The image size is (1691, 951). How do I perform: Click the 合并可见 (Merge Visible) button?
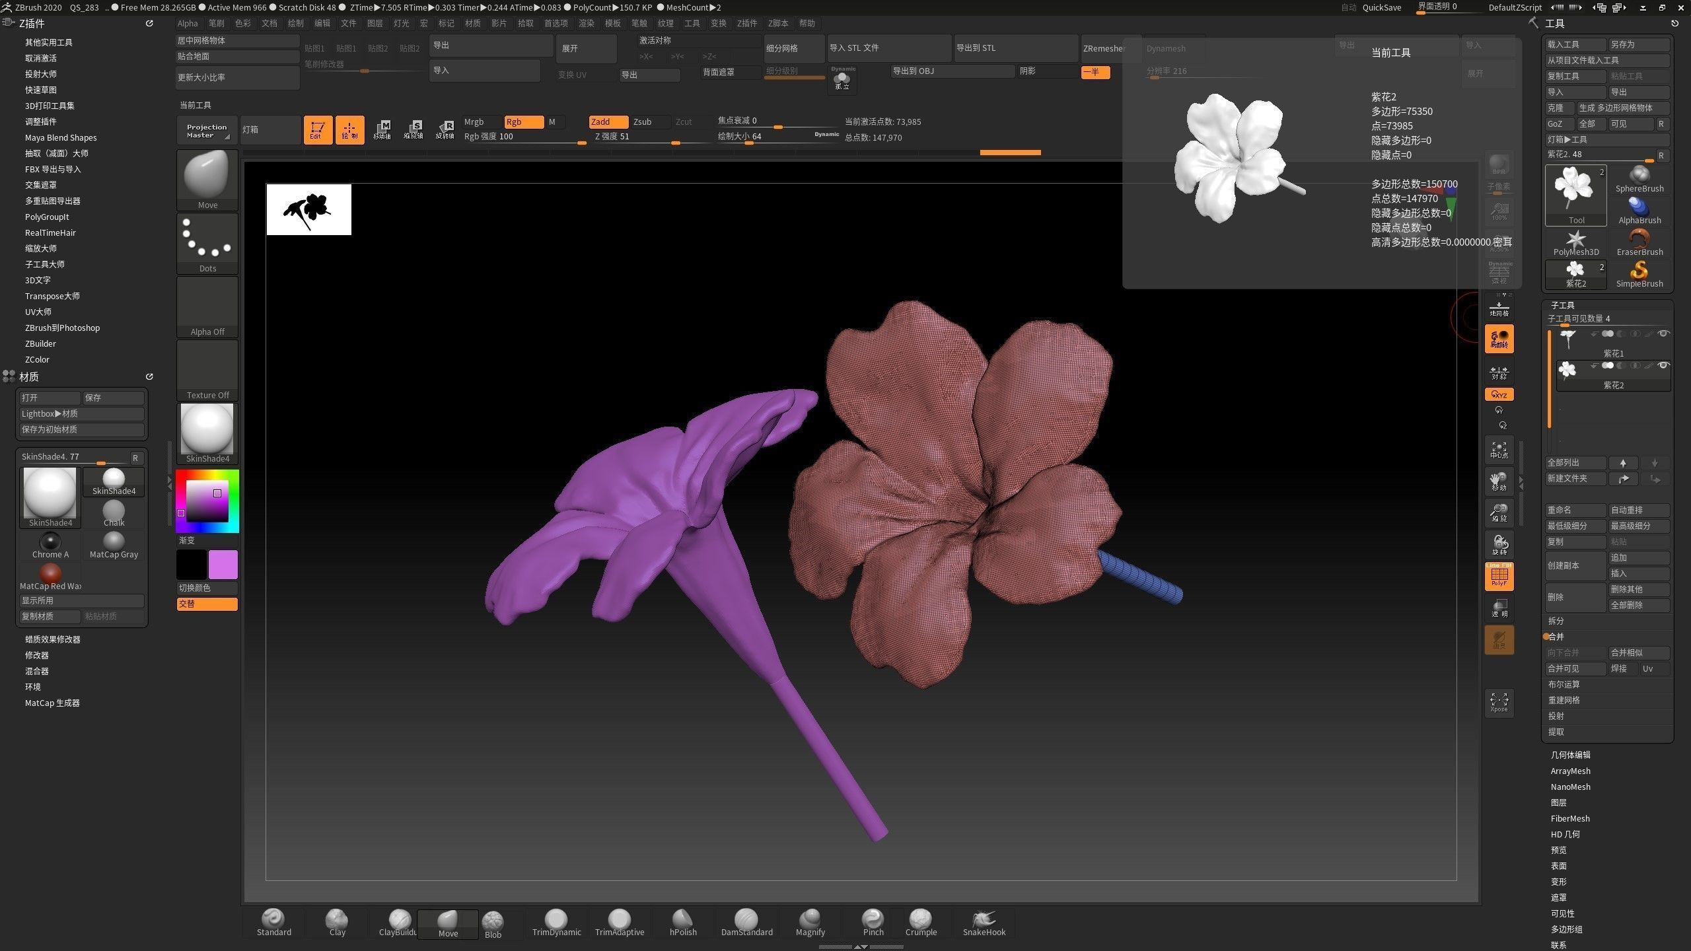tap(1575, 668)
